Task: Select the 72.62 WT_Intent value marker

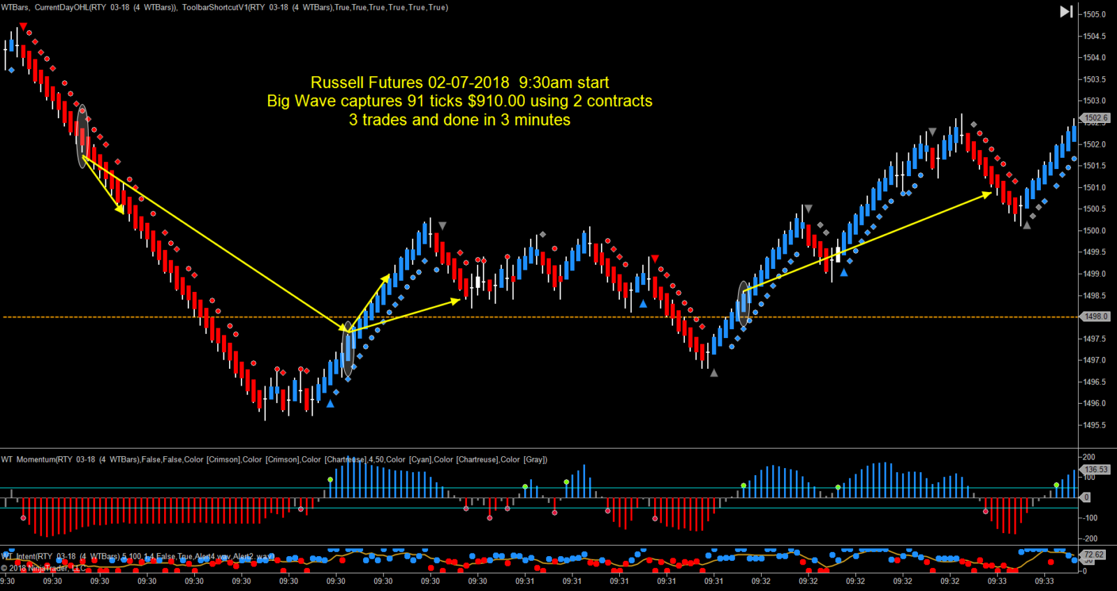Action: pyautogui.click(x=1094, y=555)
